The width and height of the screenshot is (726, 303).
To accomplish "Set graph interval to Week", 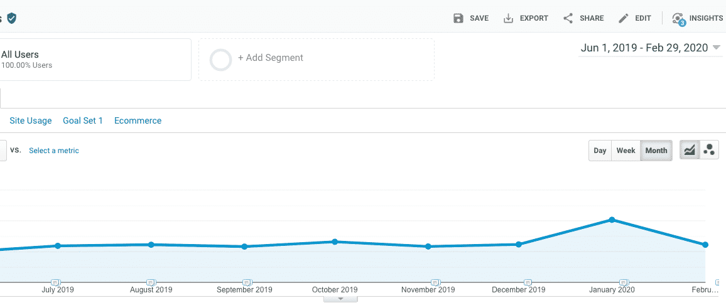I will click(626, 151).
